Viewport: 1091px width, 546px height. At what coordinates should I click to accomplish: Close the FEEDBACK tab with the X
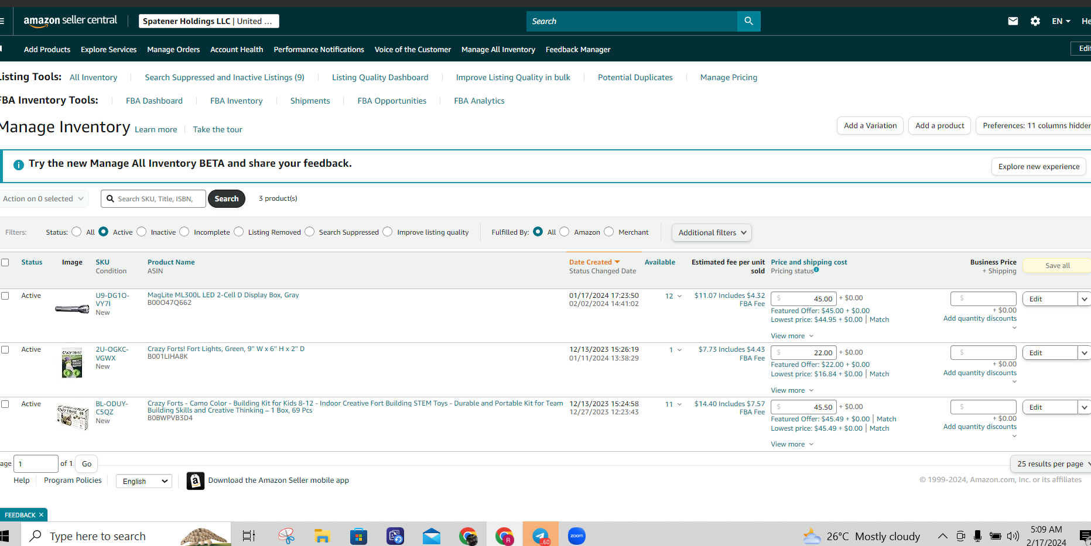point(41,515)
